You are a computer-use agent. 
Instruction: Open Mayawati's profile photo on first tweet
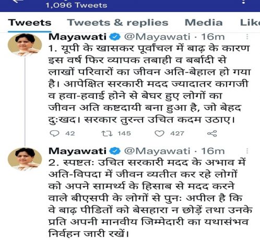click(x=25, y=45)
